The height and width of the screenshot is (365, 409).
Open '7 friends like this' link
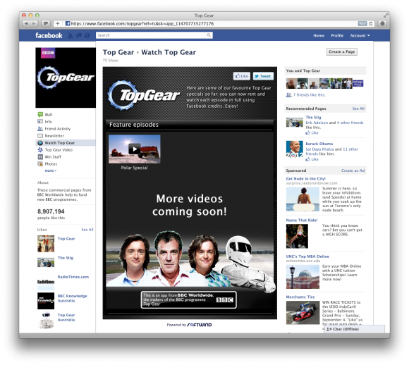[309, 95]
